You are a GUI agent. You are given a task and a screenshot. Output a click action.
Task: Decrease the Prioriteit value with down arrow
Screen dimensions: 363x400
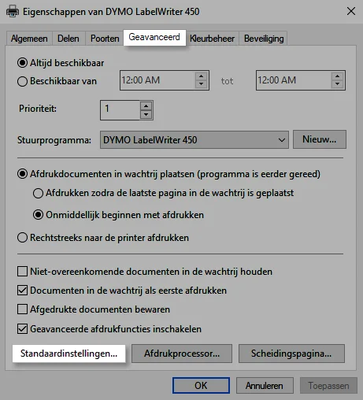click(146, 114)
